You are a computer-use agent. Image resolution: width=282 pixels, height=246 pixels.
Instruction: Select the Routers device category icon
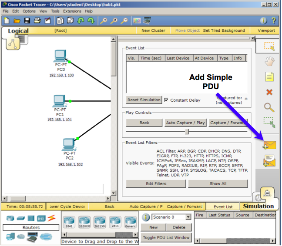(x=10, y=218)
